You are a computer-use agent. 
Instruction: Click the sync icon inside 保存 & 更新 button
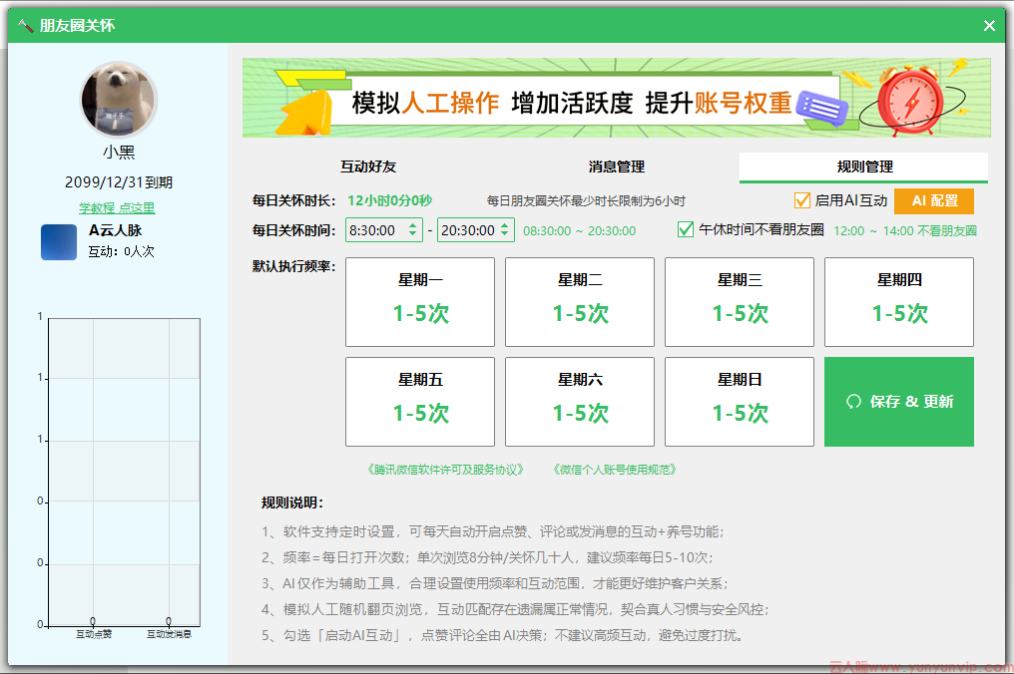tap(853, 401)
